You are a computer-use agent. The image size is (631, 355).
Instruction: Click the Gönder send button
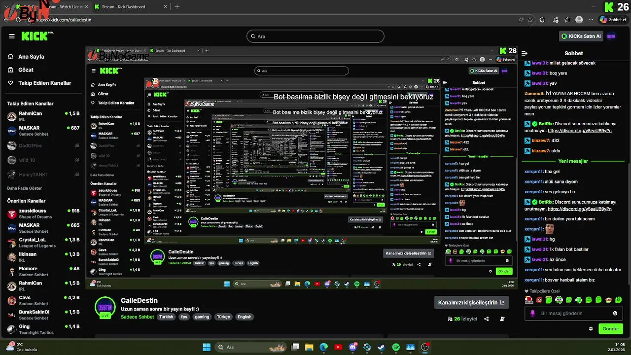[610, 328]
